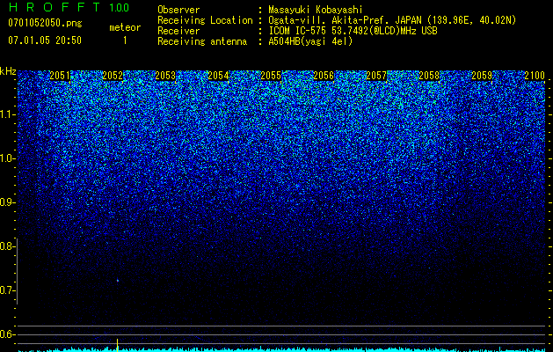Select the ICOM IC-575 receiver text
The image size is (553, 352).
tap(353, 31)
